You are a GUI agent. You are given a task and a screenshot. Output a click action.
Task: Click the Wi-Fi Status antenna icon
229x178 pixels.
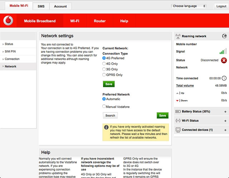pyautogui.click(x=178, y=121)
